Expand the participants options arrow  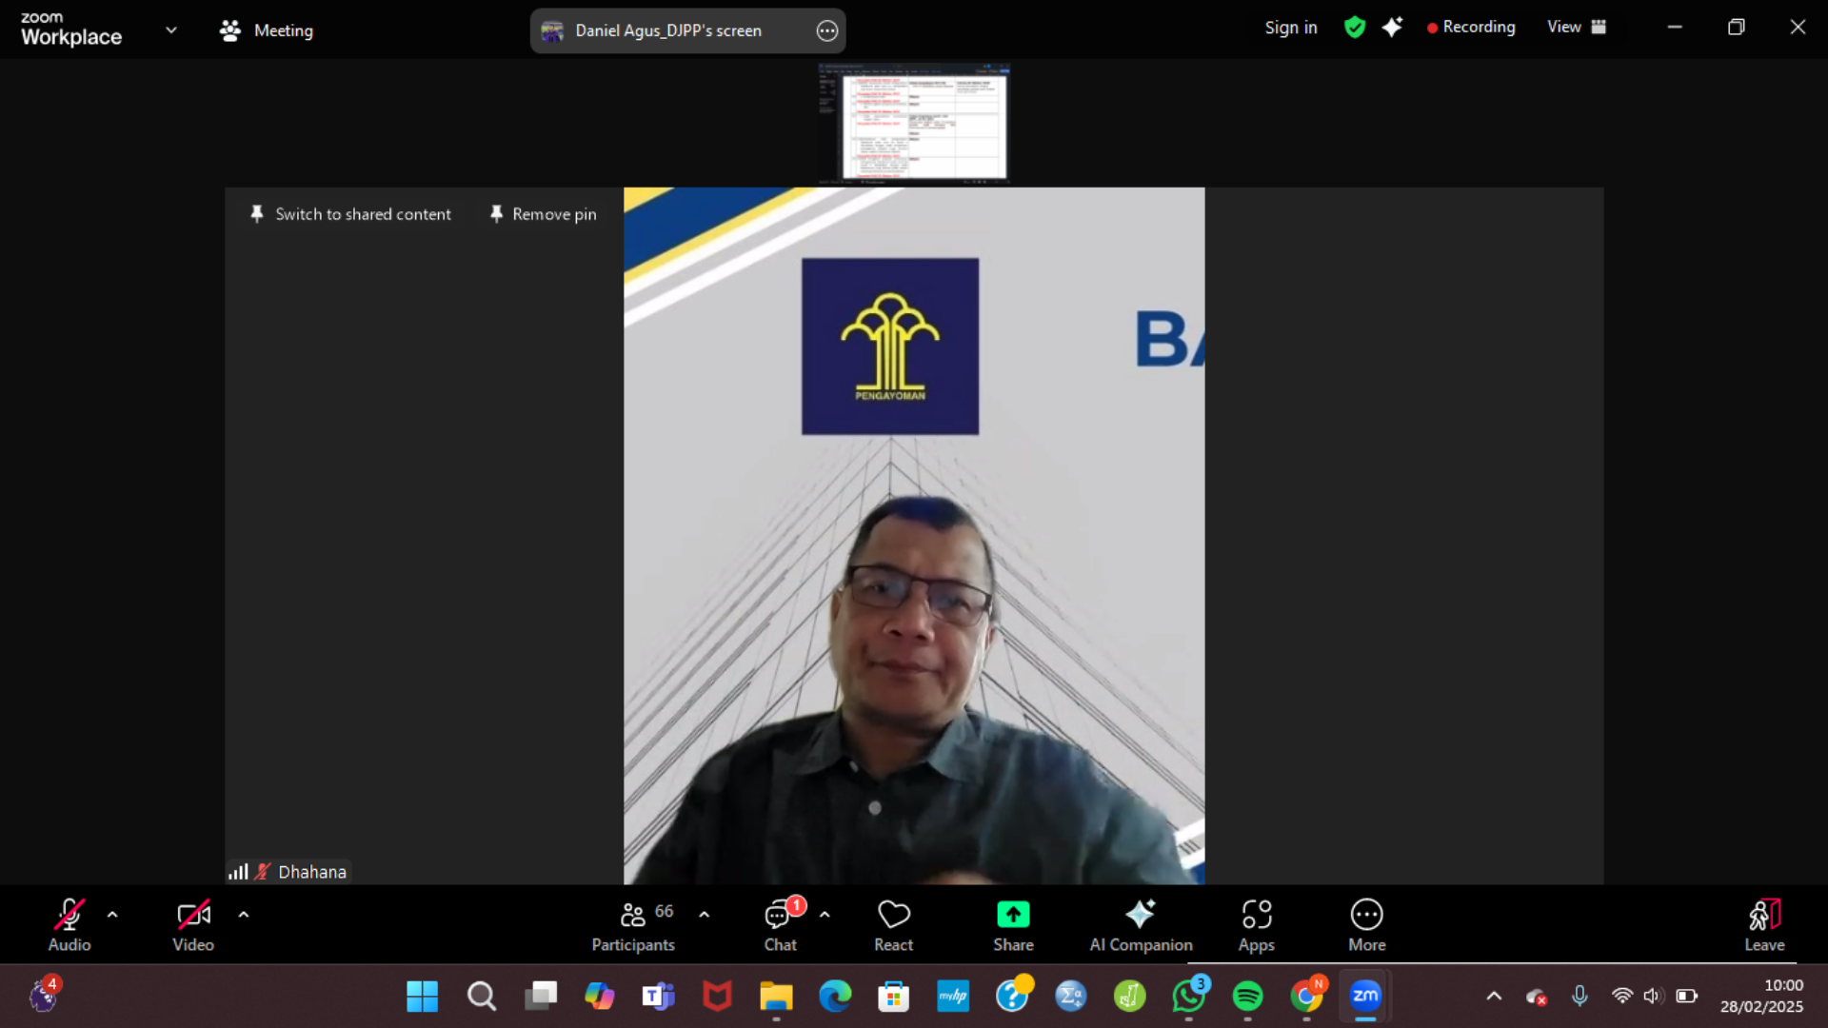(x=705, y=915)
